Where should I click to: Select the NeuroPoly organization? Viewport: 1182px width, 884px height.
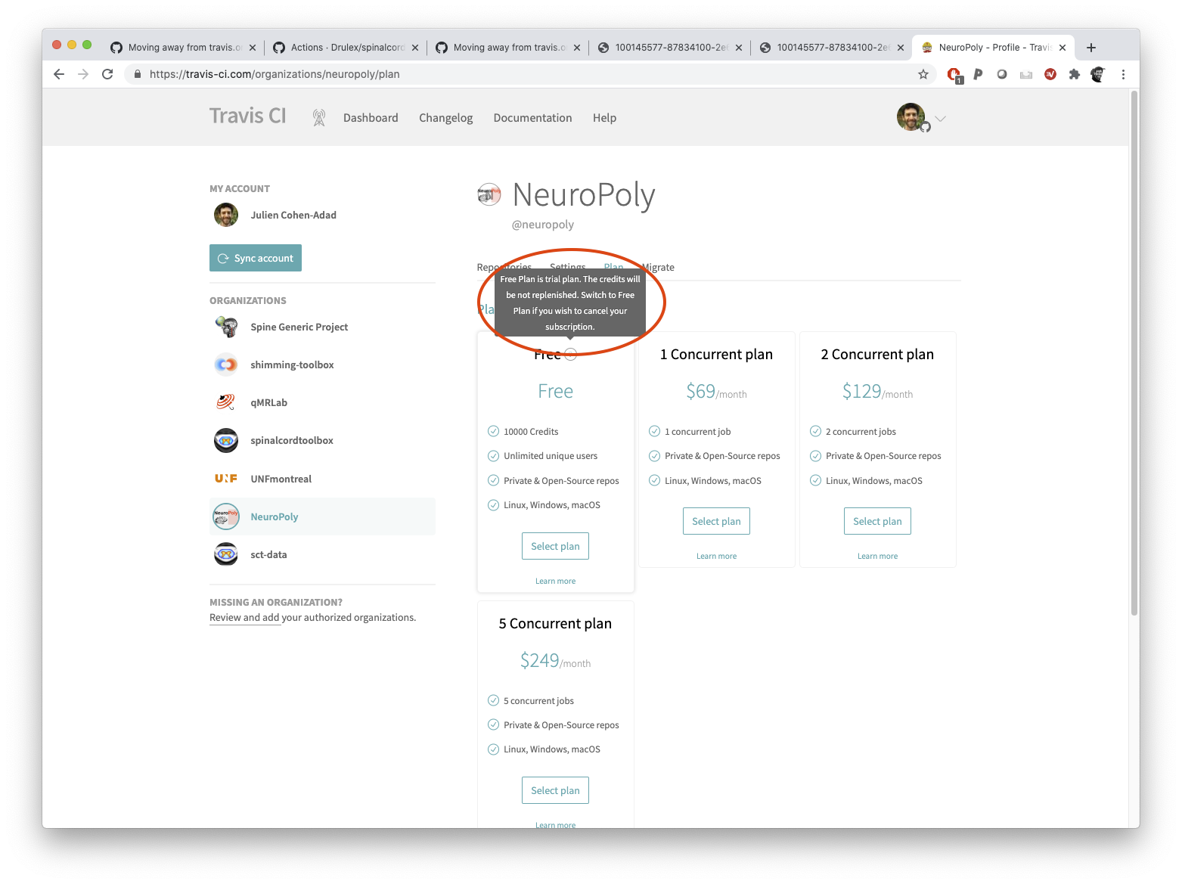pos(322,516)
